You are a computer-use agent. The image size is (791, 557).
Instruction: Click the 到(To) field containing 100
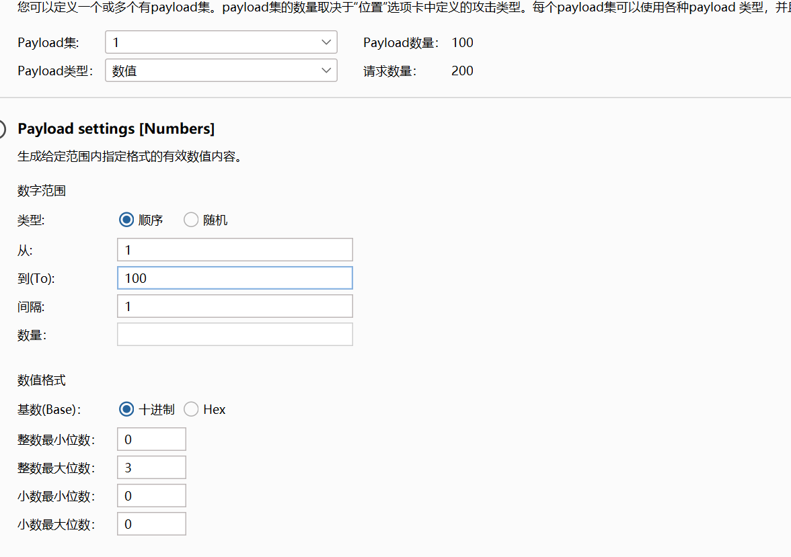pyautogui.click(x=235, y=278)
